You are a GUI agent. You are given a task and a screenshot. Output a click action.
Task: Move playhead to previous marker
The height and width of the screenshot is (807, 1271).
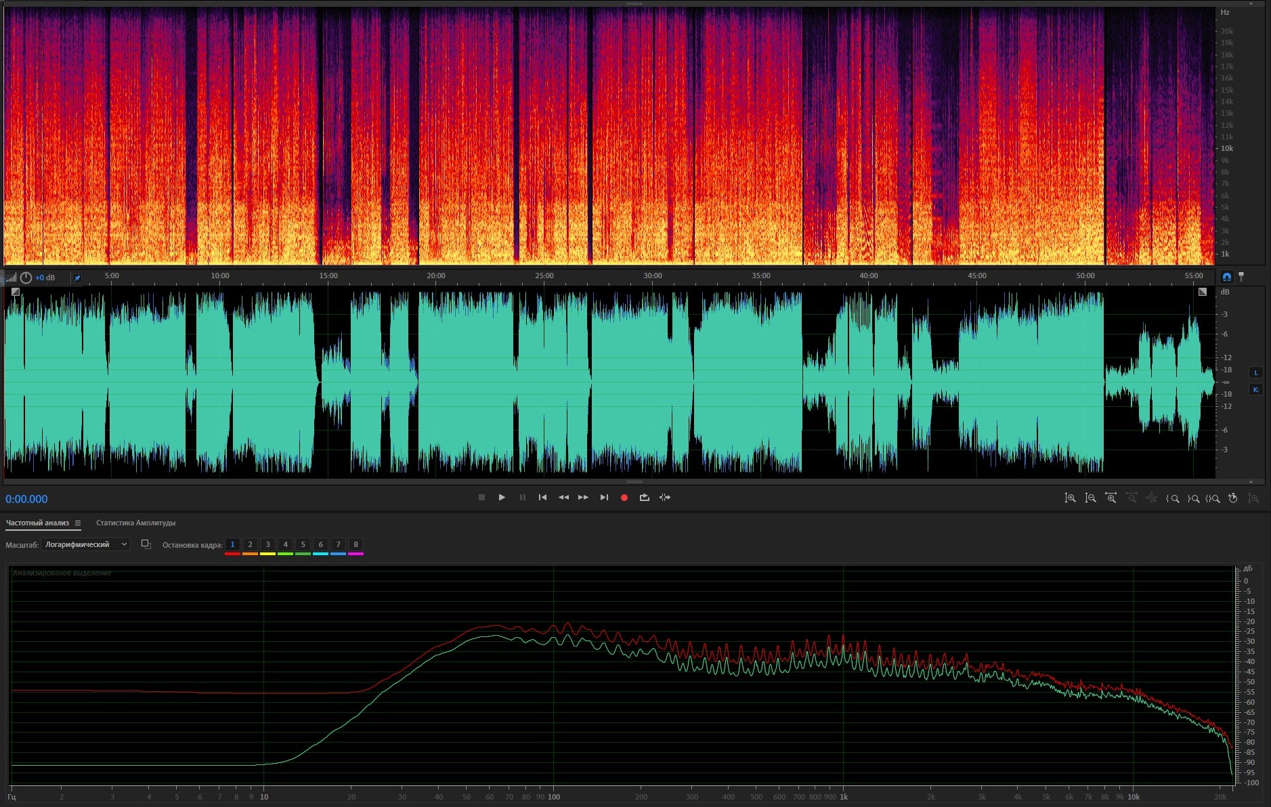pyautogui.click(x=542, y=498)
